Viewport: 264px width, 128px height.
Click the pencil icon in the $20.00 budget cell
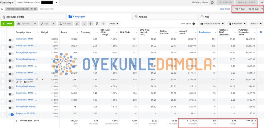(43, 79)
